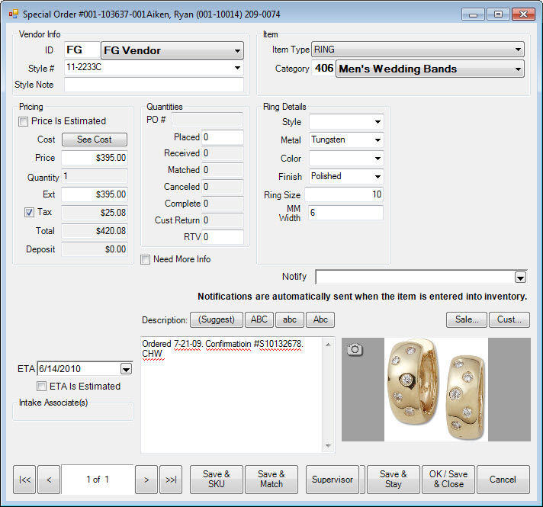Click the camera icon on item photo
This screenshot has width=543, height=507.
355,349
